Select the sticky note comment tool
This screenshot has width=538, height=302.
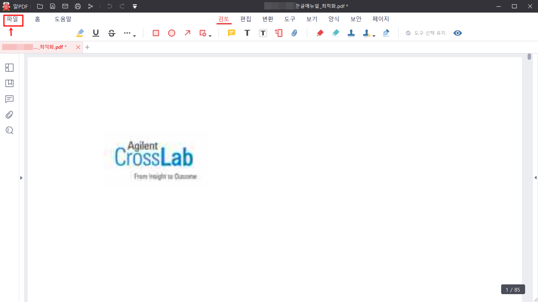click(232, 33)
